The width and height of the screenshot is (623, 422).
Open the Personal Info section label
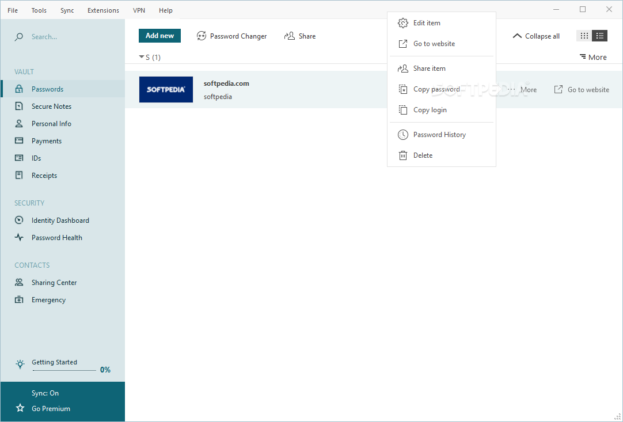pos(52,124)
